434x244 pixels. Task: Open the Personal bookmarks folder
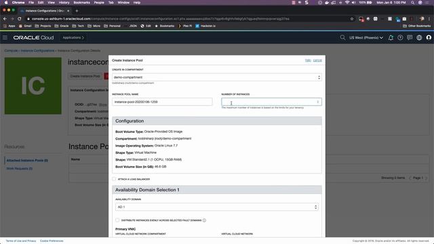pos(112,26)
